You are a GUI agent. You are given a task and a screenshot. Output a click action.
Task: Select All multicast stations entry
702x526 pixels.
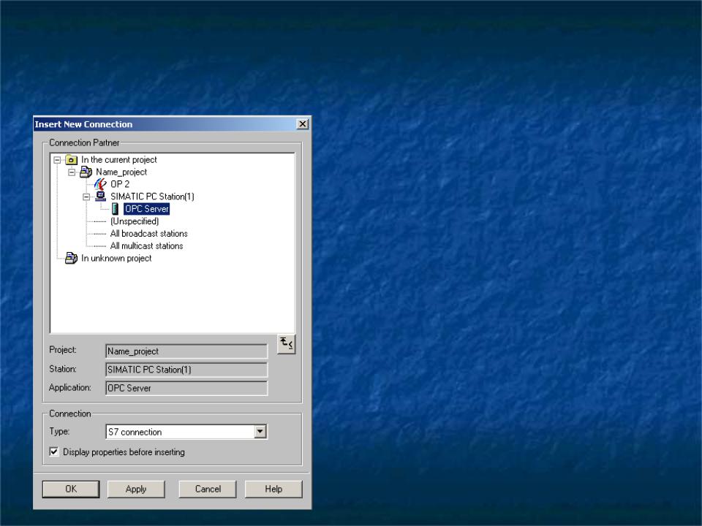click(x=146, y=246)
